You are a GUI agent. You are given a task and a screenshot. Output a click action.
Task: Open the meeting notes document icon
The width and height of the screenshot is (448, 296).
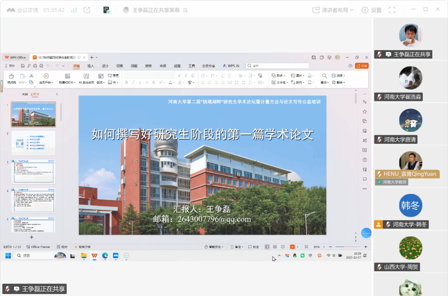[107, 10]
